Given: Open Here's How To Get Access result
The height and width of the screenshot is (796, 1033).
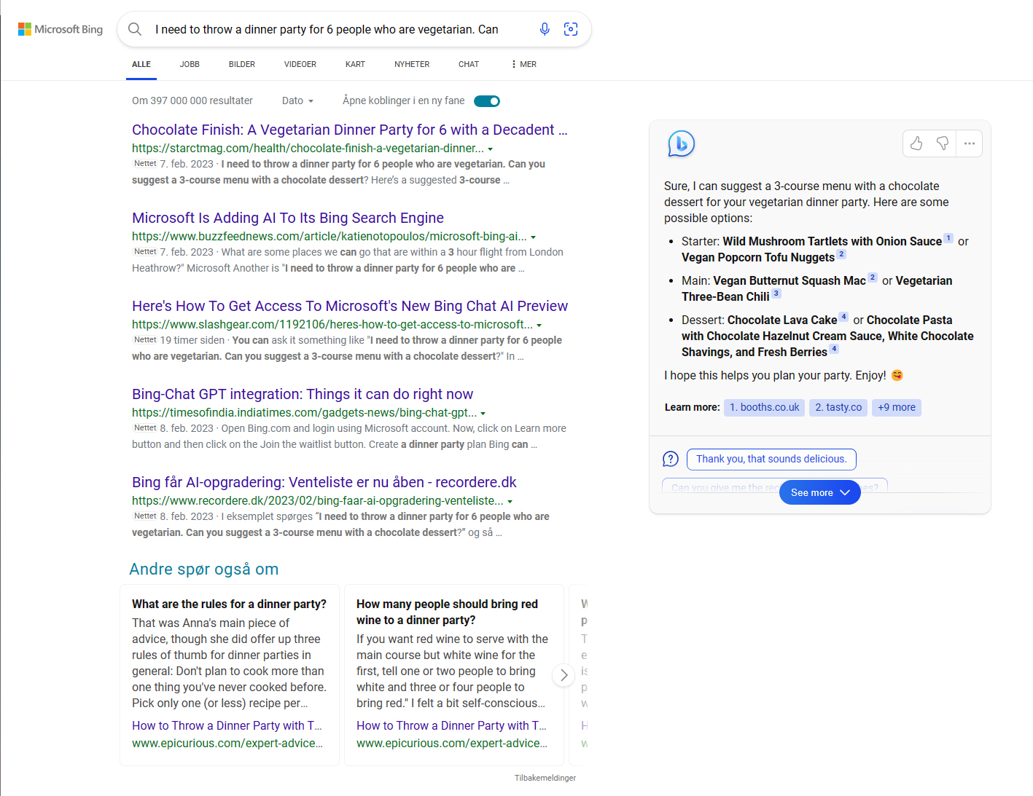Looking at the screenshot, I should coord(350,306).
